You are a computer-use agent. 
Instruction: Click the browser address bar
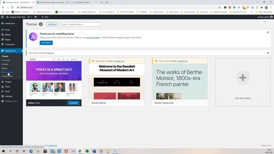(x=117, y=7)
